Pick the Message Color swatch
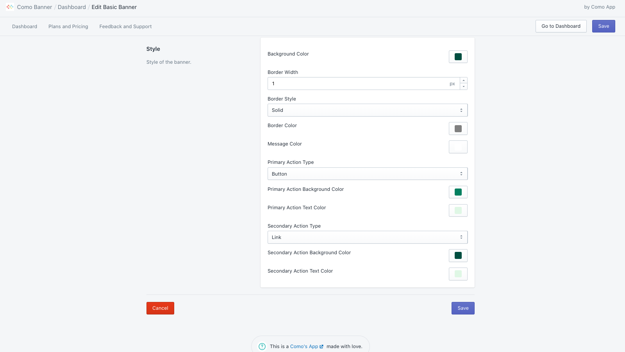Viewport: 625px width, 352px height. click(x=458, y=147)
